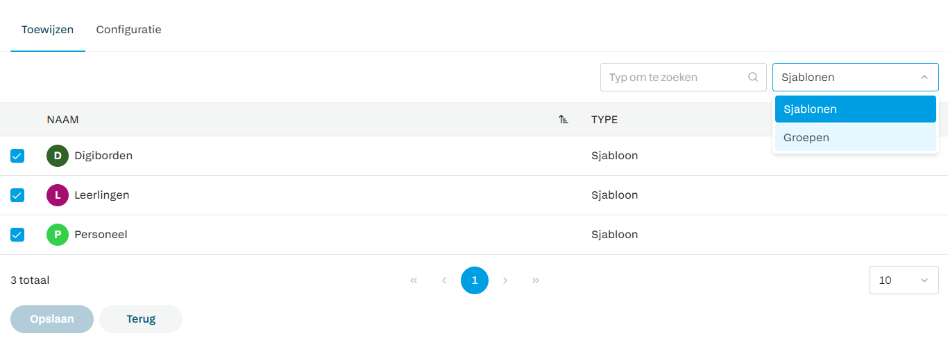This screenshot has width=948, height=342.
Task: Go to the first page with double-left arrows
Action: [414, 280]
